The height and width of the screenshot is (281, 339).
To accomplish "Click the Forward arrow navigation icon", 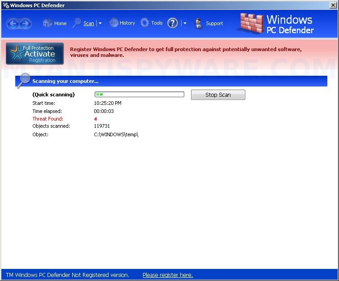I will pos(26,23).
